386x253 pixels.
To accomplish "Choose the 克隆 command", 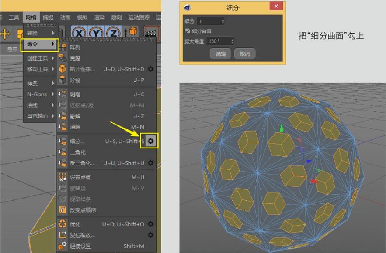I will point(106,58).
